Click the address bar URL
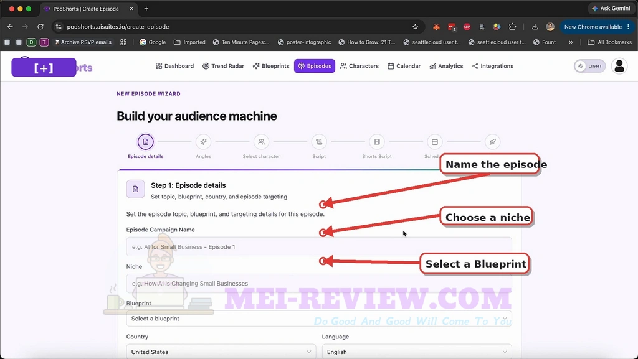The width and height of the screenshot is (638, 359). [x=118, y=27]
